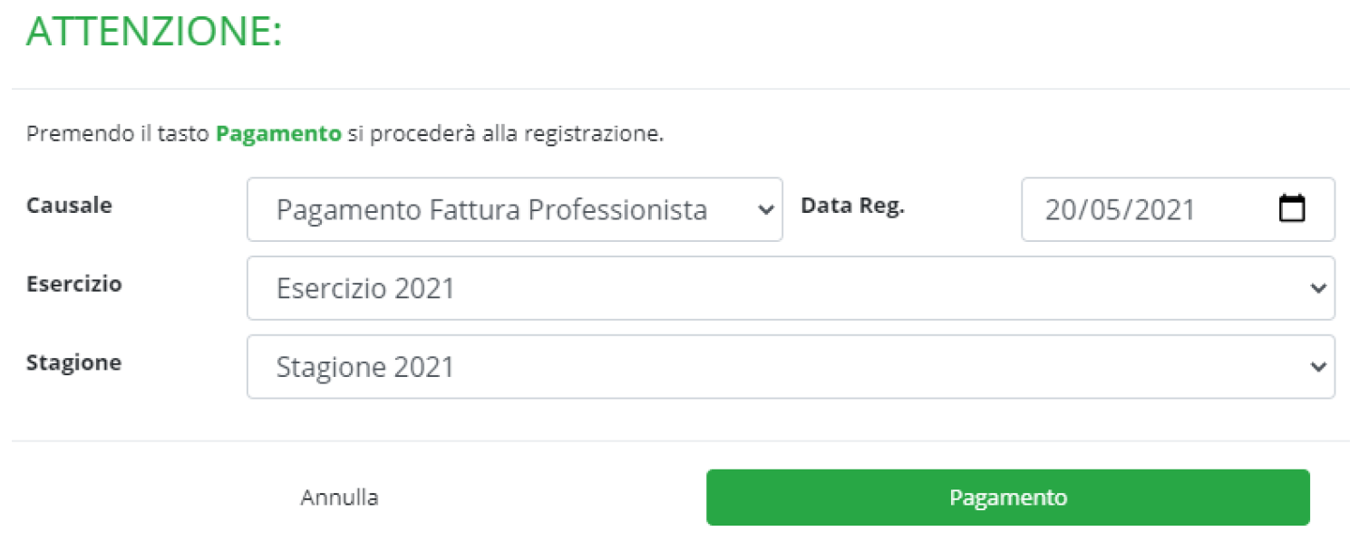Click the Causale dropdown arrow
This screenshot has height=551, width=1359.
[766, 209]
